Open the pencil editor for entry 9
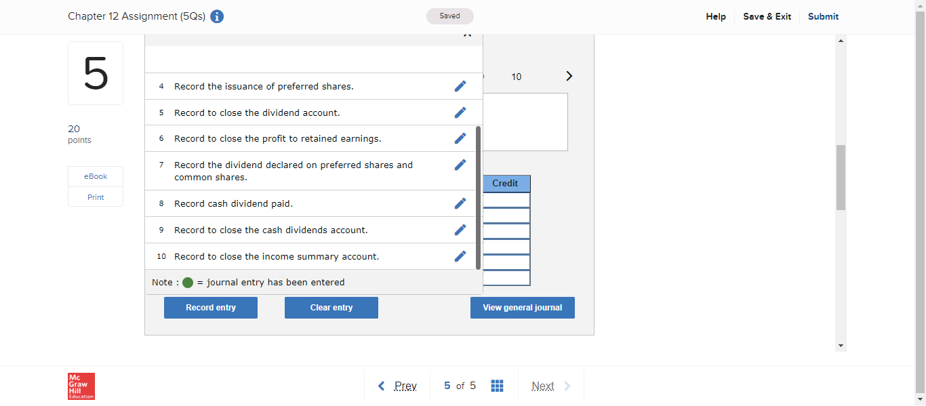The height and width of the screenshot is (406, 926). [460, 230]
